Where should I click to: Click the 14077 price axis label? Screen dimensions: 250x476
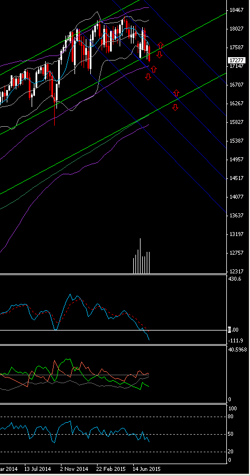(236, 197)
